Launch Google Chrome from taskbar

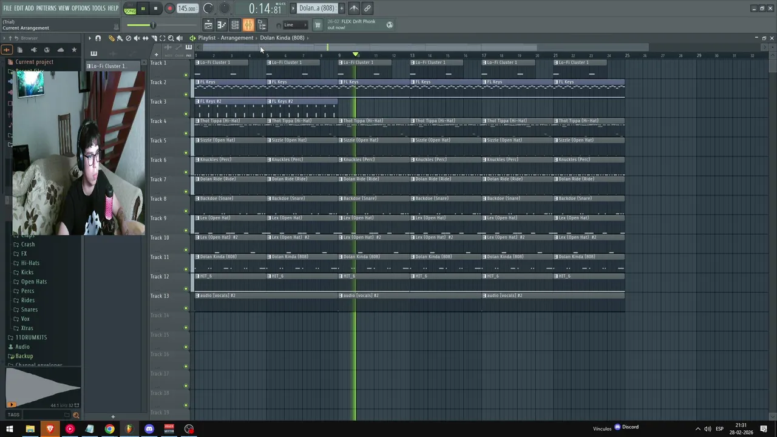point(109,429)
